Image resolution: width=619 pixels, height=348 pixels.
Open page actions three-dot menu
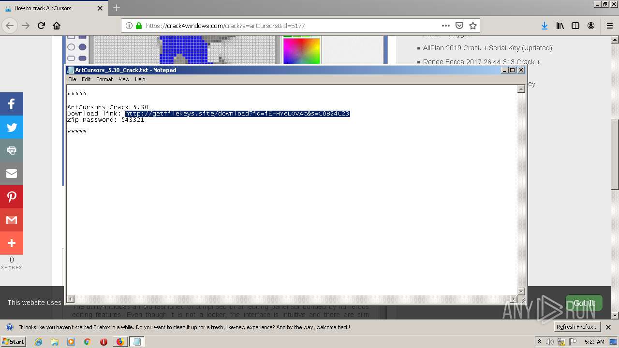pos(446,26)
